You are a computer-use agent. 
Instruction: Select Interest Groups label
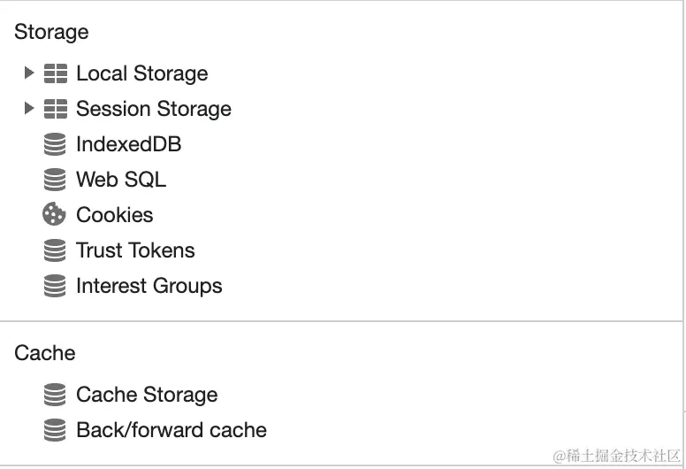point(149,286)
